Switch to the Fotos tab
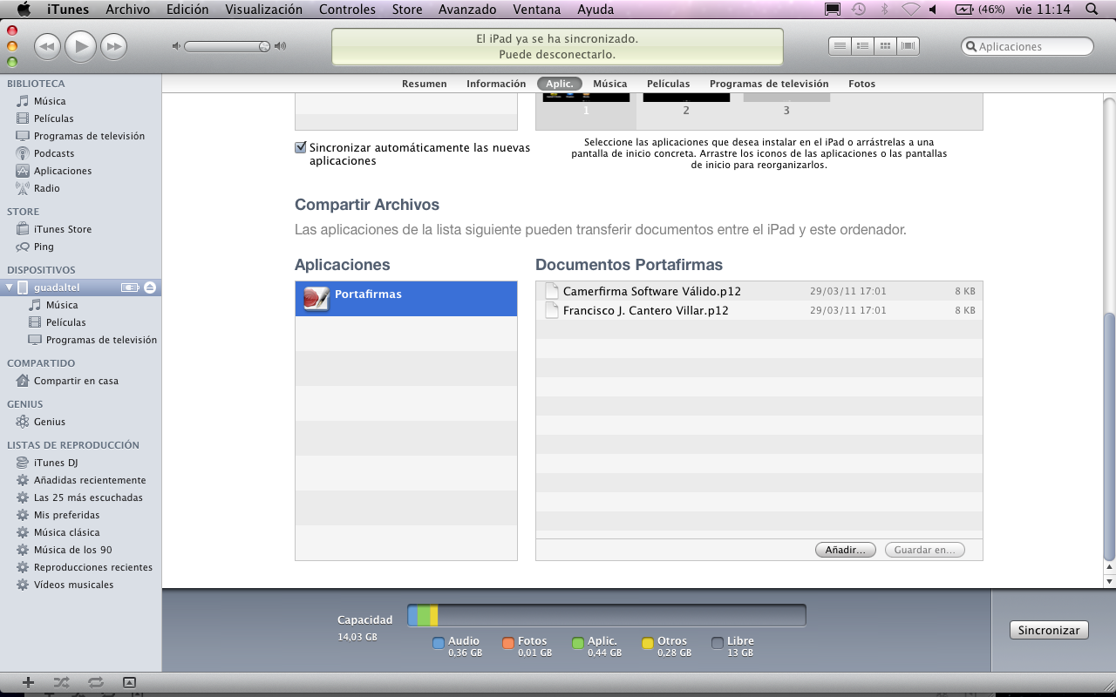 pyautogui.click(x=861, y=84)
